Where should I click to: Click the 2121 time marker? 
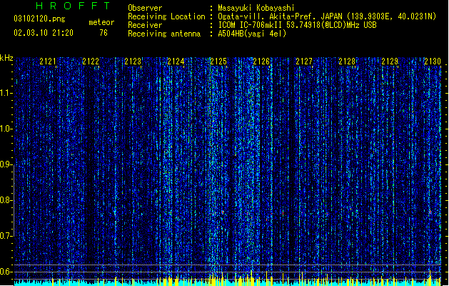48,61
